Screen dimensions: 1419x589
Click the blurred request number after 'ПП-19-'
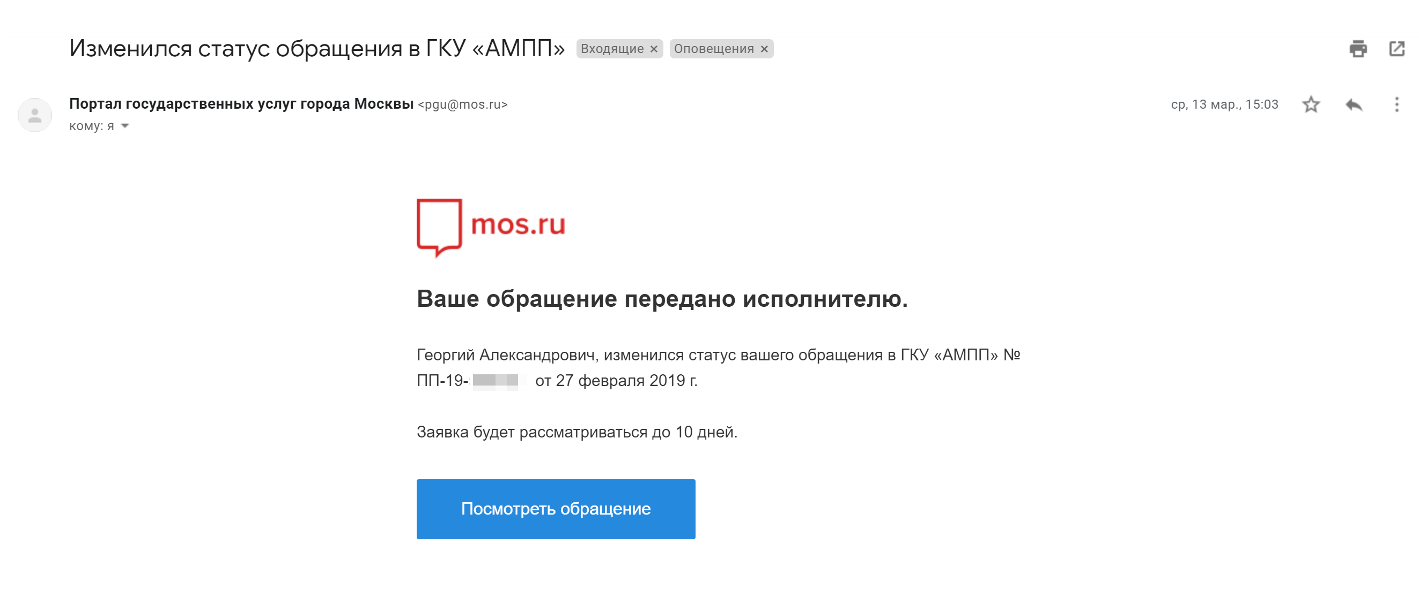[x=495, y=381]
